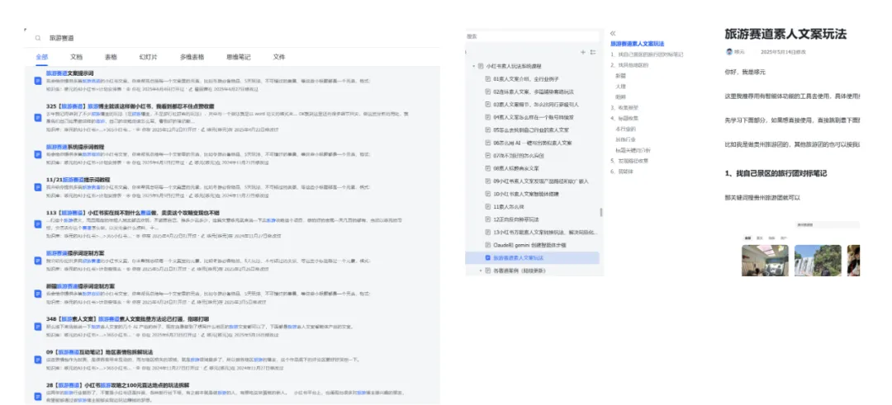Open tree item starting with 13小红书
Image resolution: width=892 pixels, height=405 pixels.
coord(545,233)
